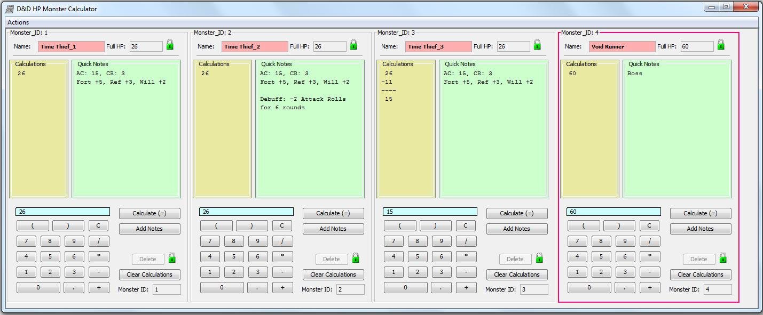This screenshot has height=315, width=763.
Task: Toggle the Delete lock icon for Time Thief_1
Action: pyautogui.click(x=171, y=259)
